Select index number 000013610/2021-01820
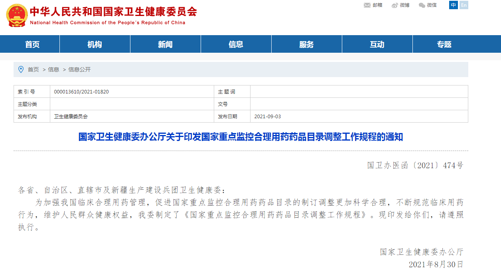 [x=81, y=92]
